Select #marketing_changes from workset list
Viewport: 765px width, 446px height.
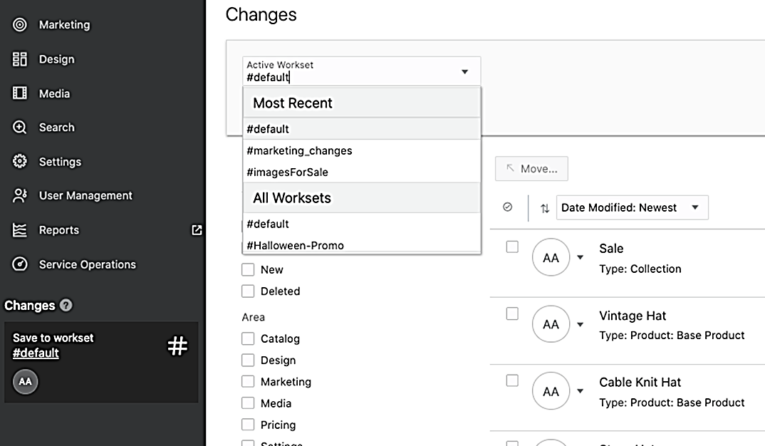pos(300,151)
